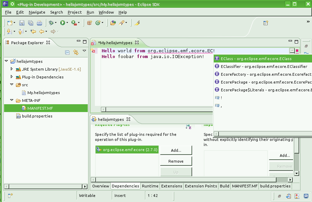Open the Navigate menu
Screen dimensions: 312x202
[x=37, y=12]
